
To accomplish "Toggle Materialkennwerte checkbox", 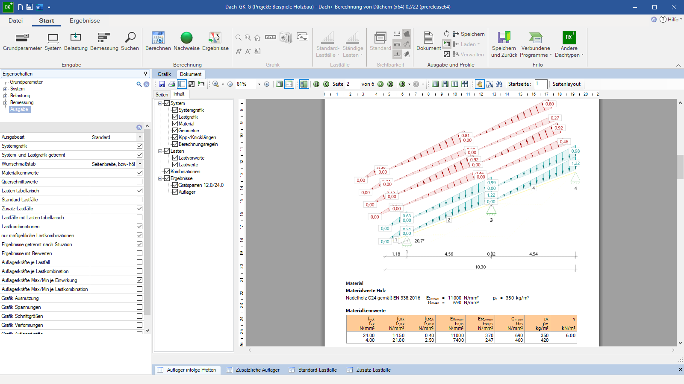I will [x=139, y=173].
